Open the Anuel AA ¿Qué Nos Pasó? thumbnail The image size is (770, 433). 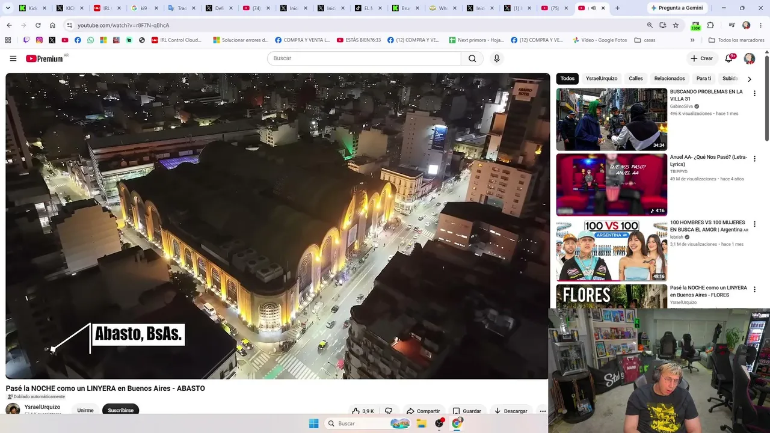(611, 185)
